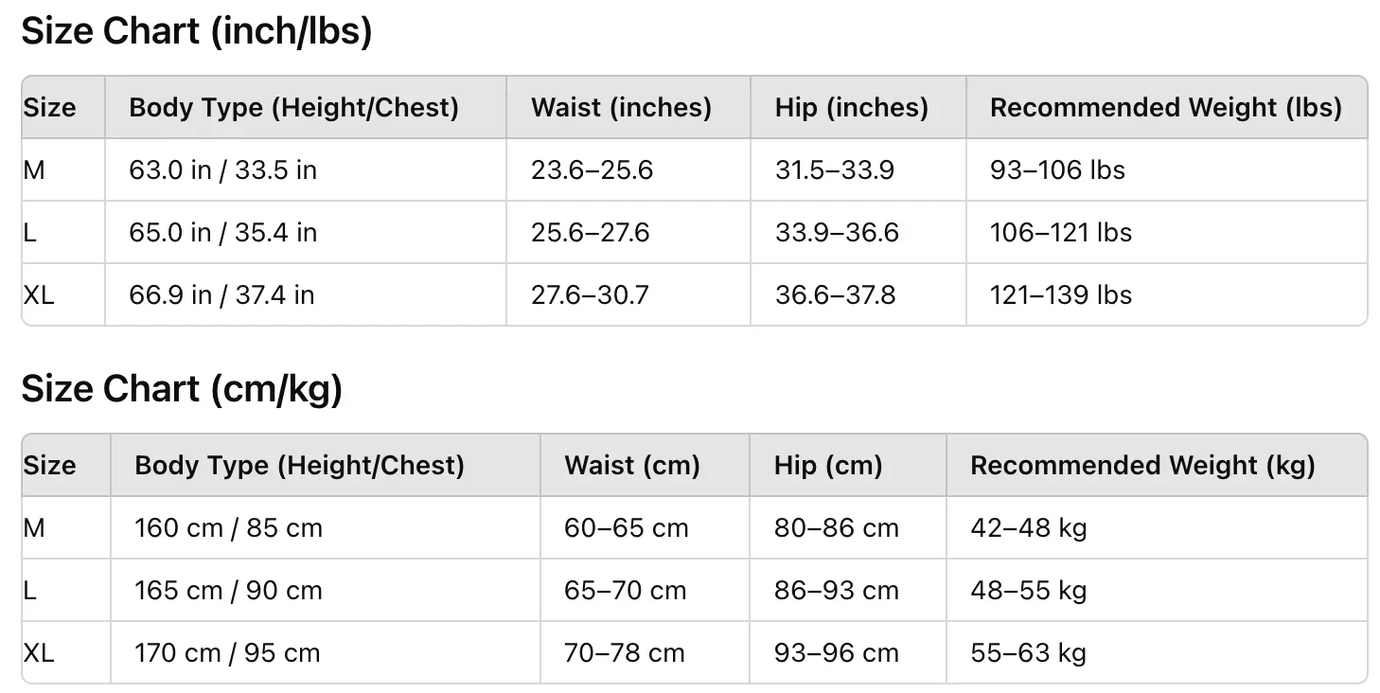This screenshot has width=1380, height=693.
Task: Select the "Hip (inches)" column header
Action: point(851,108)
